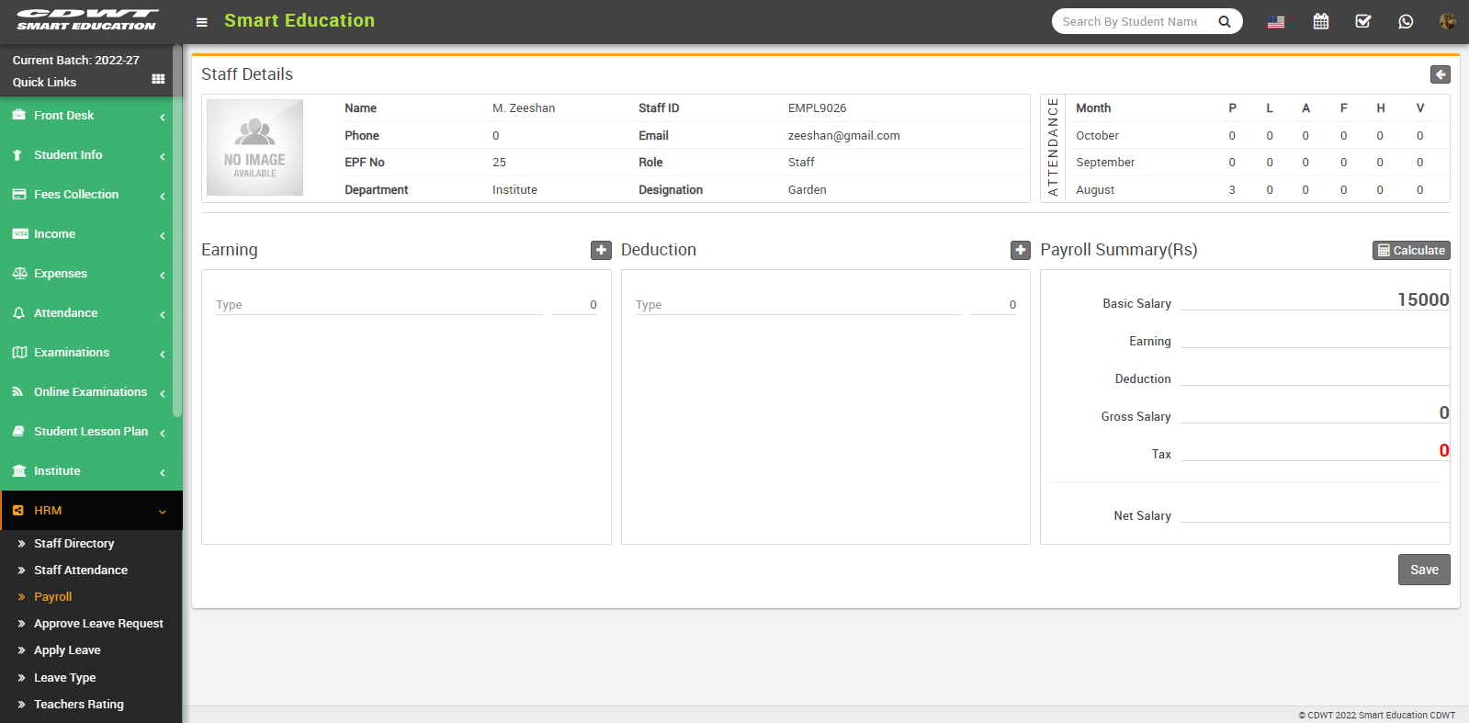1469x723 pixels.
Task: Click the Basic Salary field
Action: click(1315, 299)
